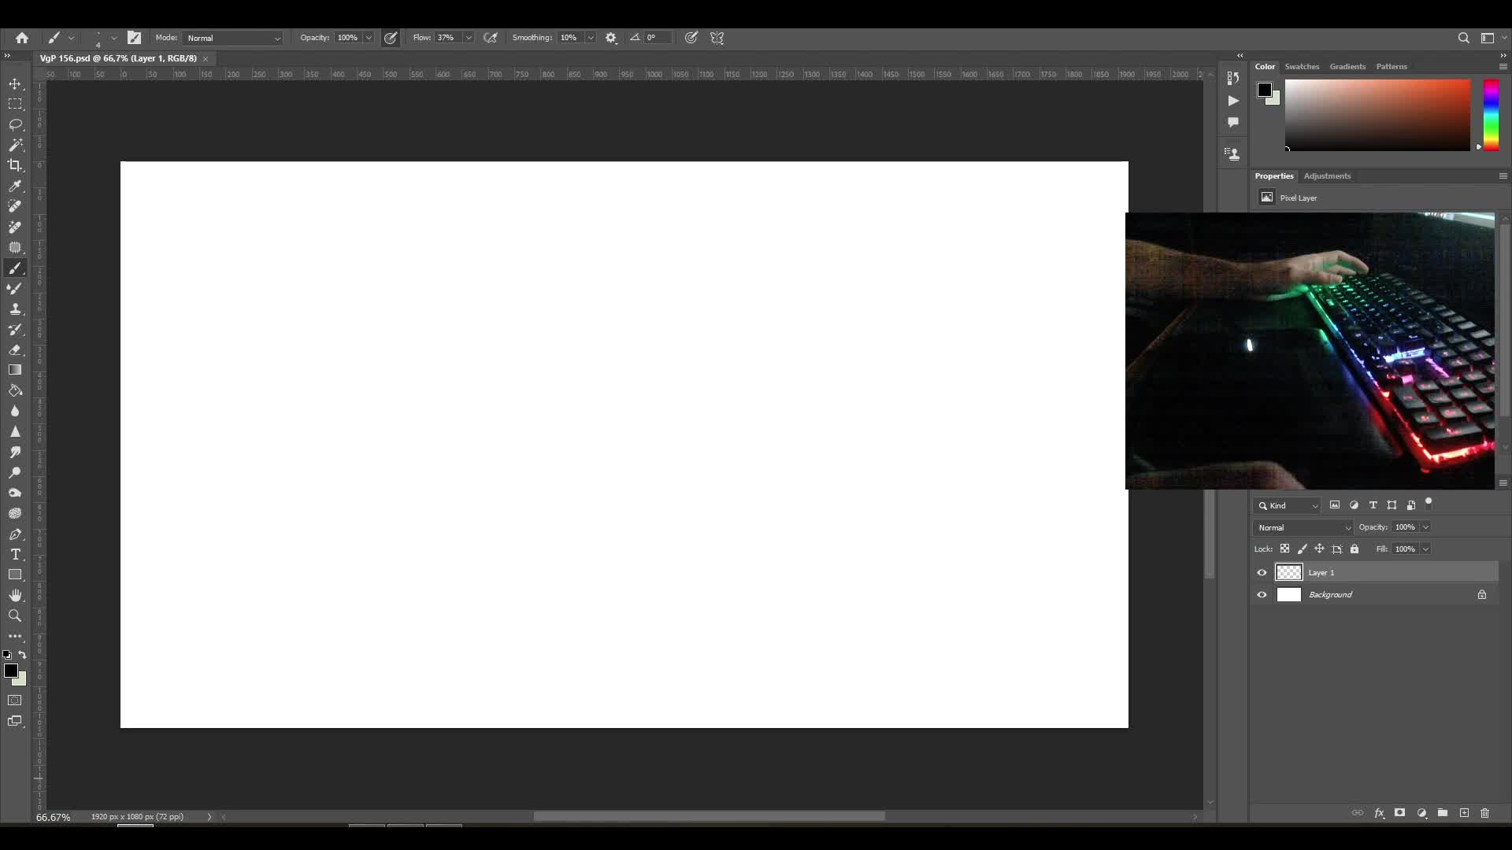Viewport: 1512px width, 850px height.
Task: Delete layer using trash icon
Action: [1484, 813]
